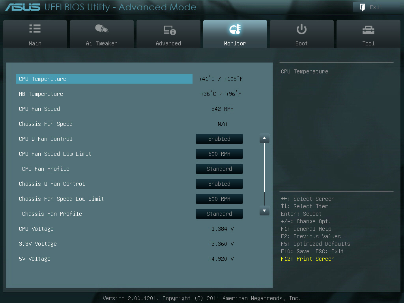Toggle Chassis Q-Fan Control Enabled option
The width and height of the screenshot is (404, 303).
pos(219,184)
